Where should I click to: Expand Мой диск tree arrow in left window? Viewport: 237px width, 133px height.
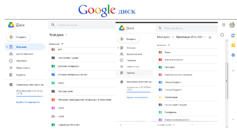7,47
